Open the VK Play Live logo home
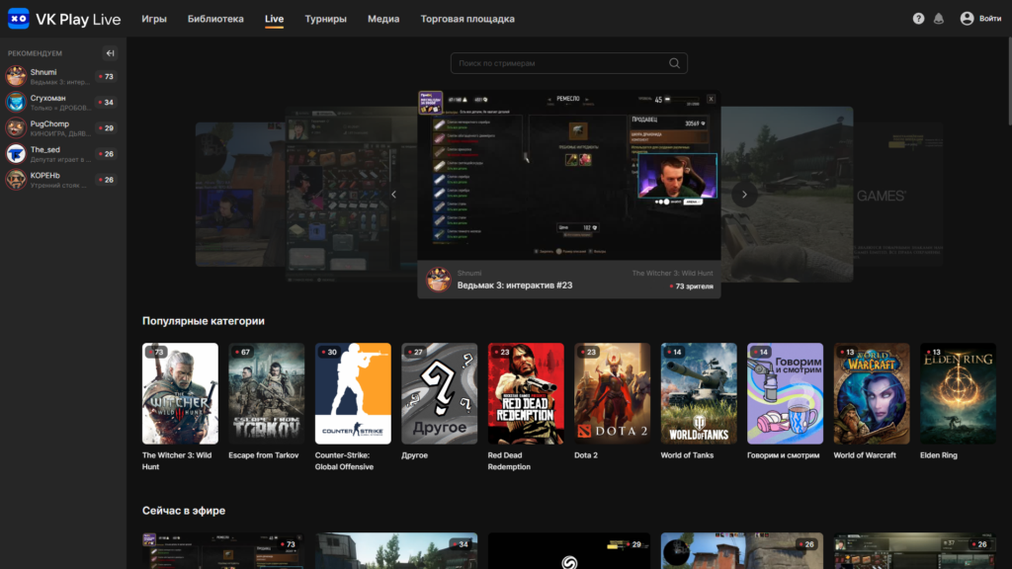This screenshot has width=1012, height=569. coord(64,19)
